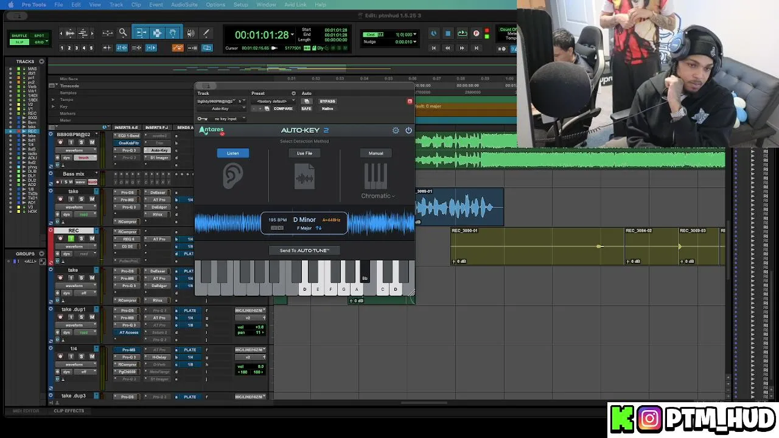
Task: Activate the Scrubber speaker tool
Action: coord(190,33)
